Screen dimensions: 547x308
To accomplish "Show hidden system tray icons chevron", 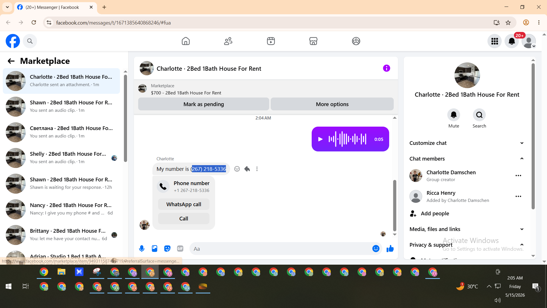I will tap(489, 286).
